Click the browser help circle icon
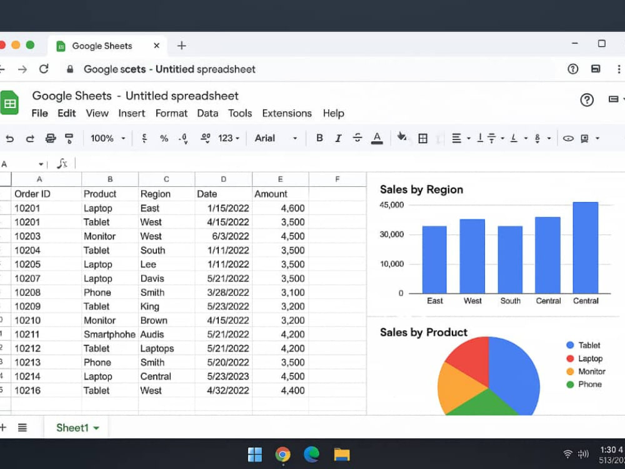Image resolution: width=625 pixels, height=469 pixels. (x=572, y=69)
